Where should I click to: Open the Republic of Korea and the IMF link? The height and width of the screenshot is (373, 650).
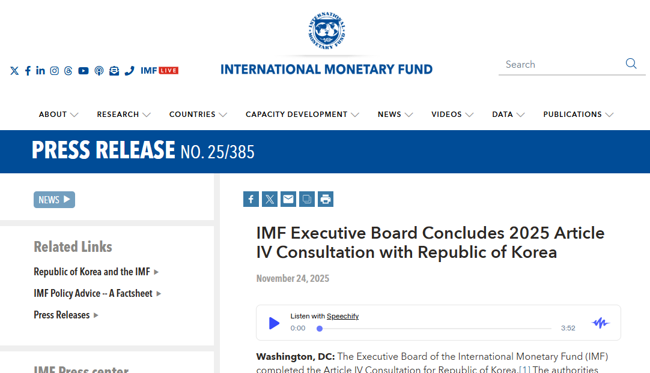[92, 272]
